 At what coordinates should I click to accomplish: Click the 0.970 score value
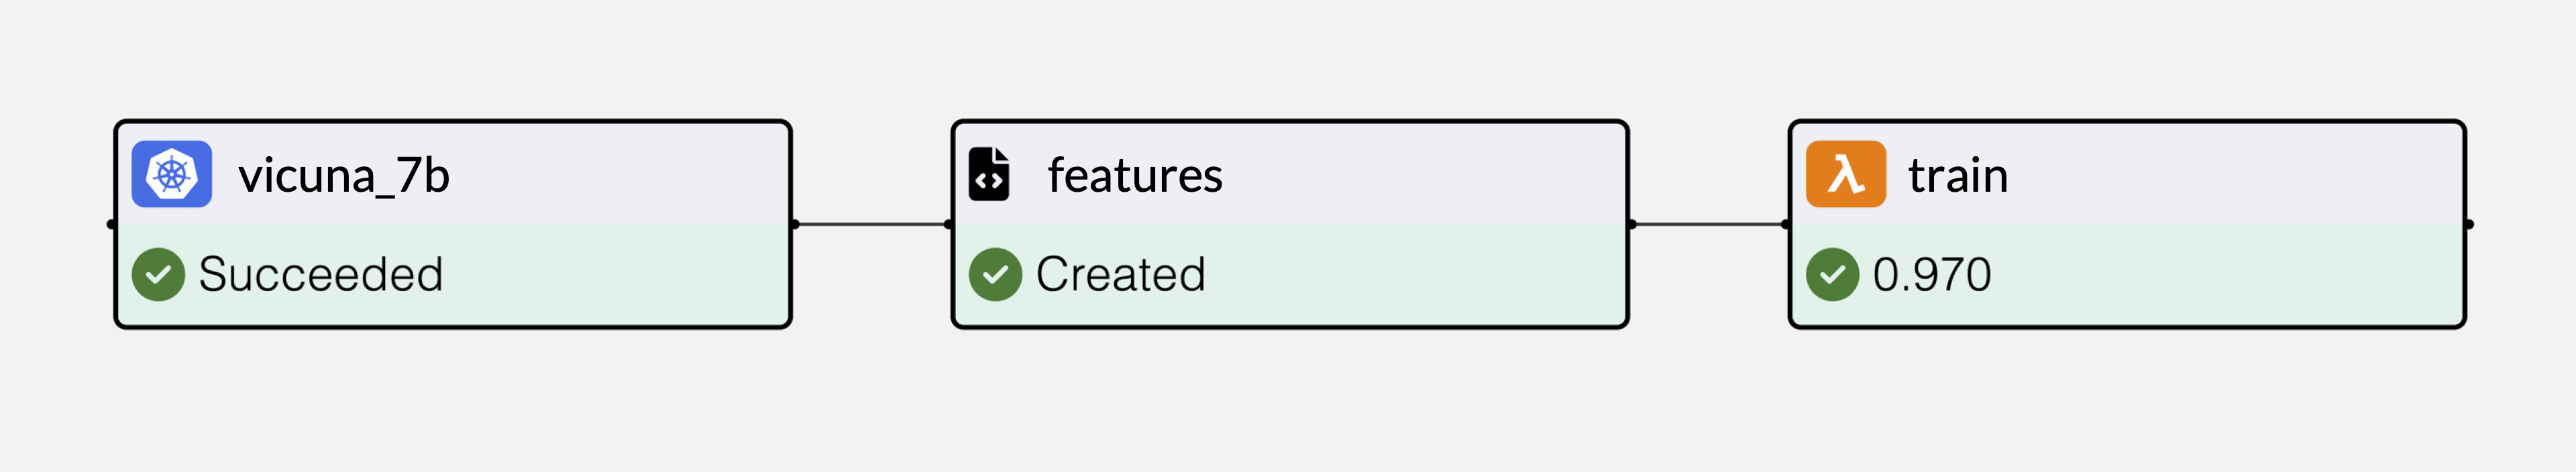[x=1932, y=274]
